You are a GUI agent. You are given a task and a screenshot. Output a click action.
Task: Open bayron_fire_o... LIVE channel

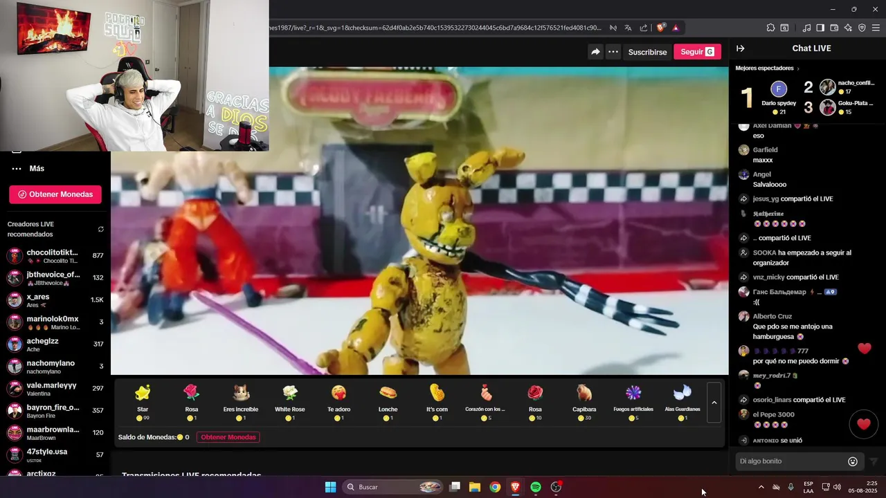point(55,411)
